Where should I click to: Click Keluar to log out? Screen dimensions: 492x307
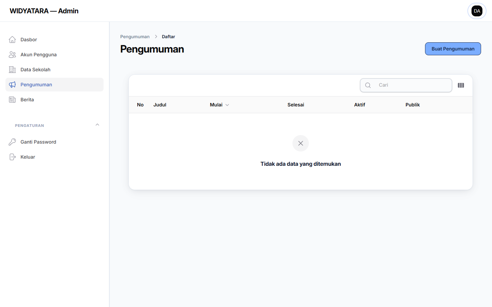pyautogui.click(x=54, y=157)
